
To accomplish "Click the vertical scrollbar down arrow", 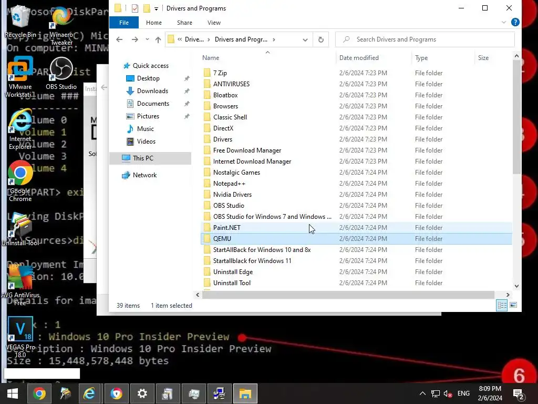I will 517,286.
